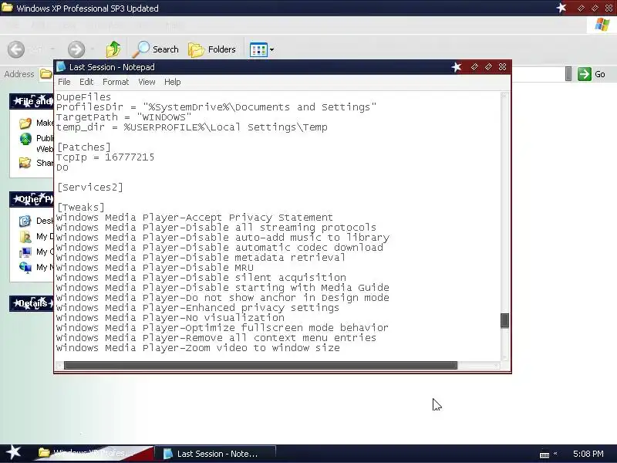Image resolution: width=617 pixels, height=463 pixels.
Task: Click the line "Accept Privacy Statement"
Action: (x=194, y=218)
